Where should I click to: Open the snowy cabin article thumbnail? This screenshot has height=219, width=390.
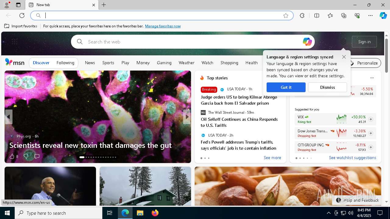145,186
